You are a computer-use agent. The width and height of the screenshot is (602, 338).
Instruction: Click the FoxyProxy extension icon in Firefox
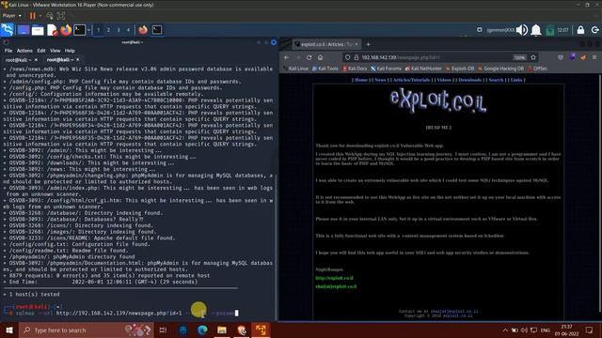tap(583, 57)
